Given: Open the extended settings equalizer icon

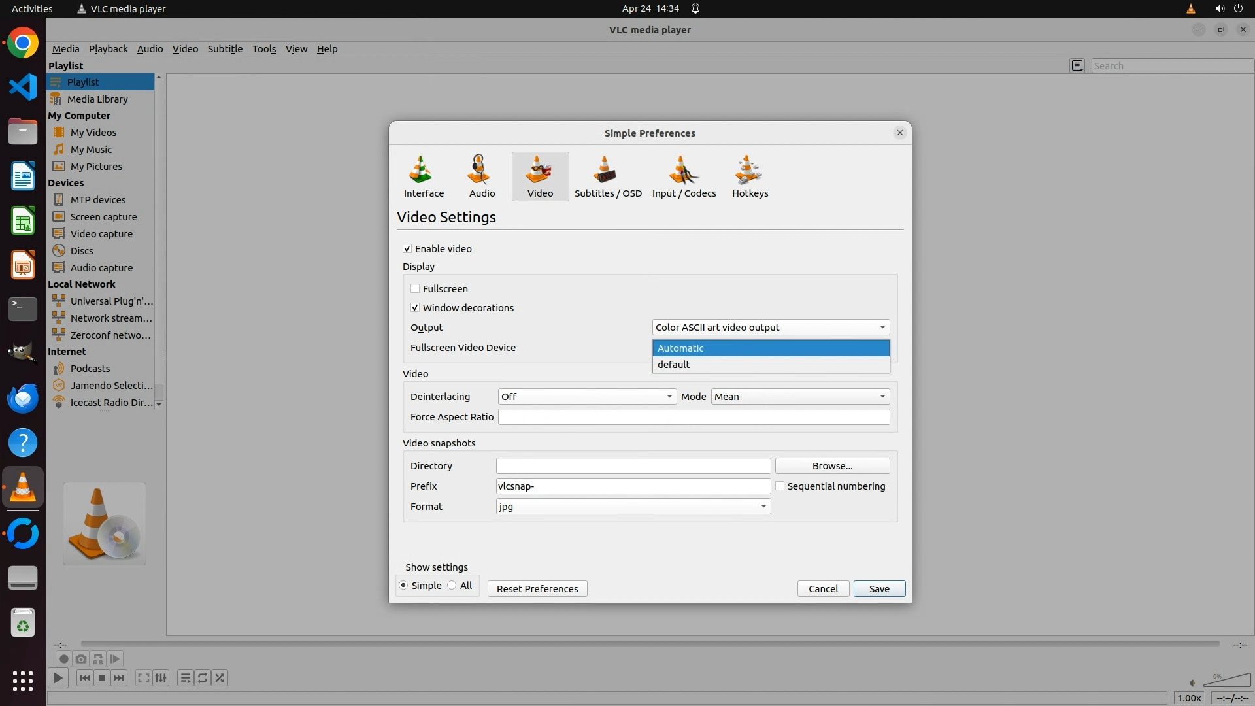Looking at the screenshot, I should coord(161,678).
